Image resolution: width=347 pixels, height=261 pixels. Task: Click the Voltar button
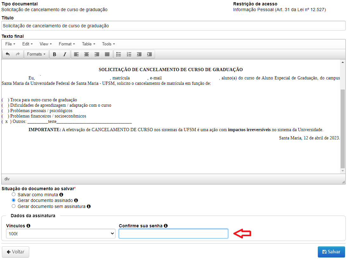tap(15, 252)
